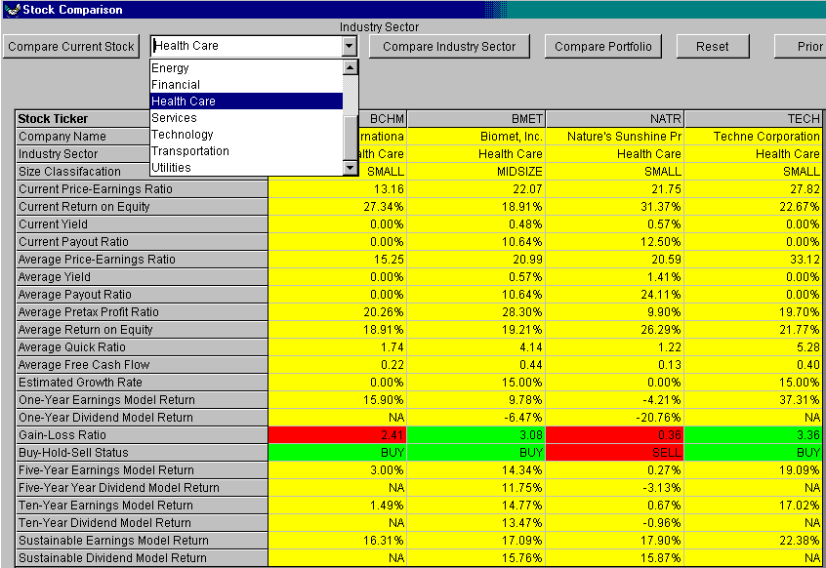826x568 pixels.
Task: Click the TECH ticker column header
Action: [754, 118]
